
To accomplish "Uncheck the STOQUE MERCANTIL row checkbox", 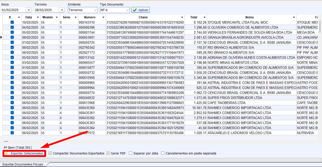I will 12,22.
